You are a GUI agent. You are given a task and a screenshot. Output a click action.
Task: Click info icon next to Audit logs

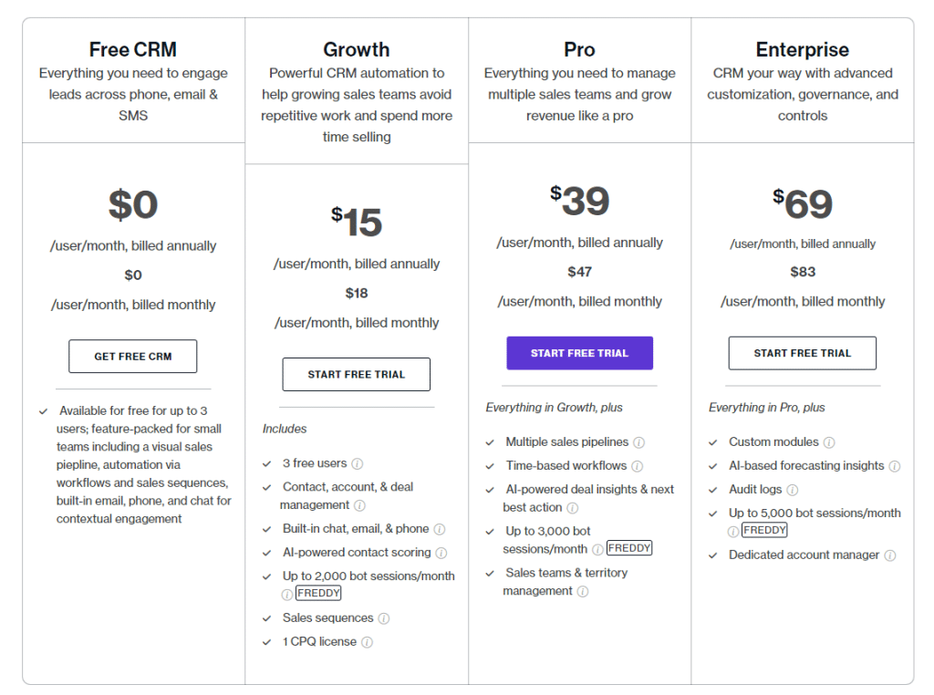793,490
